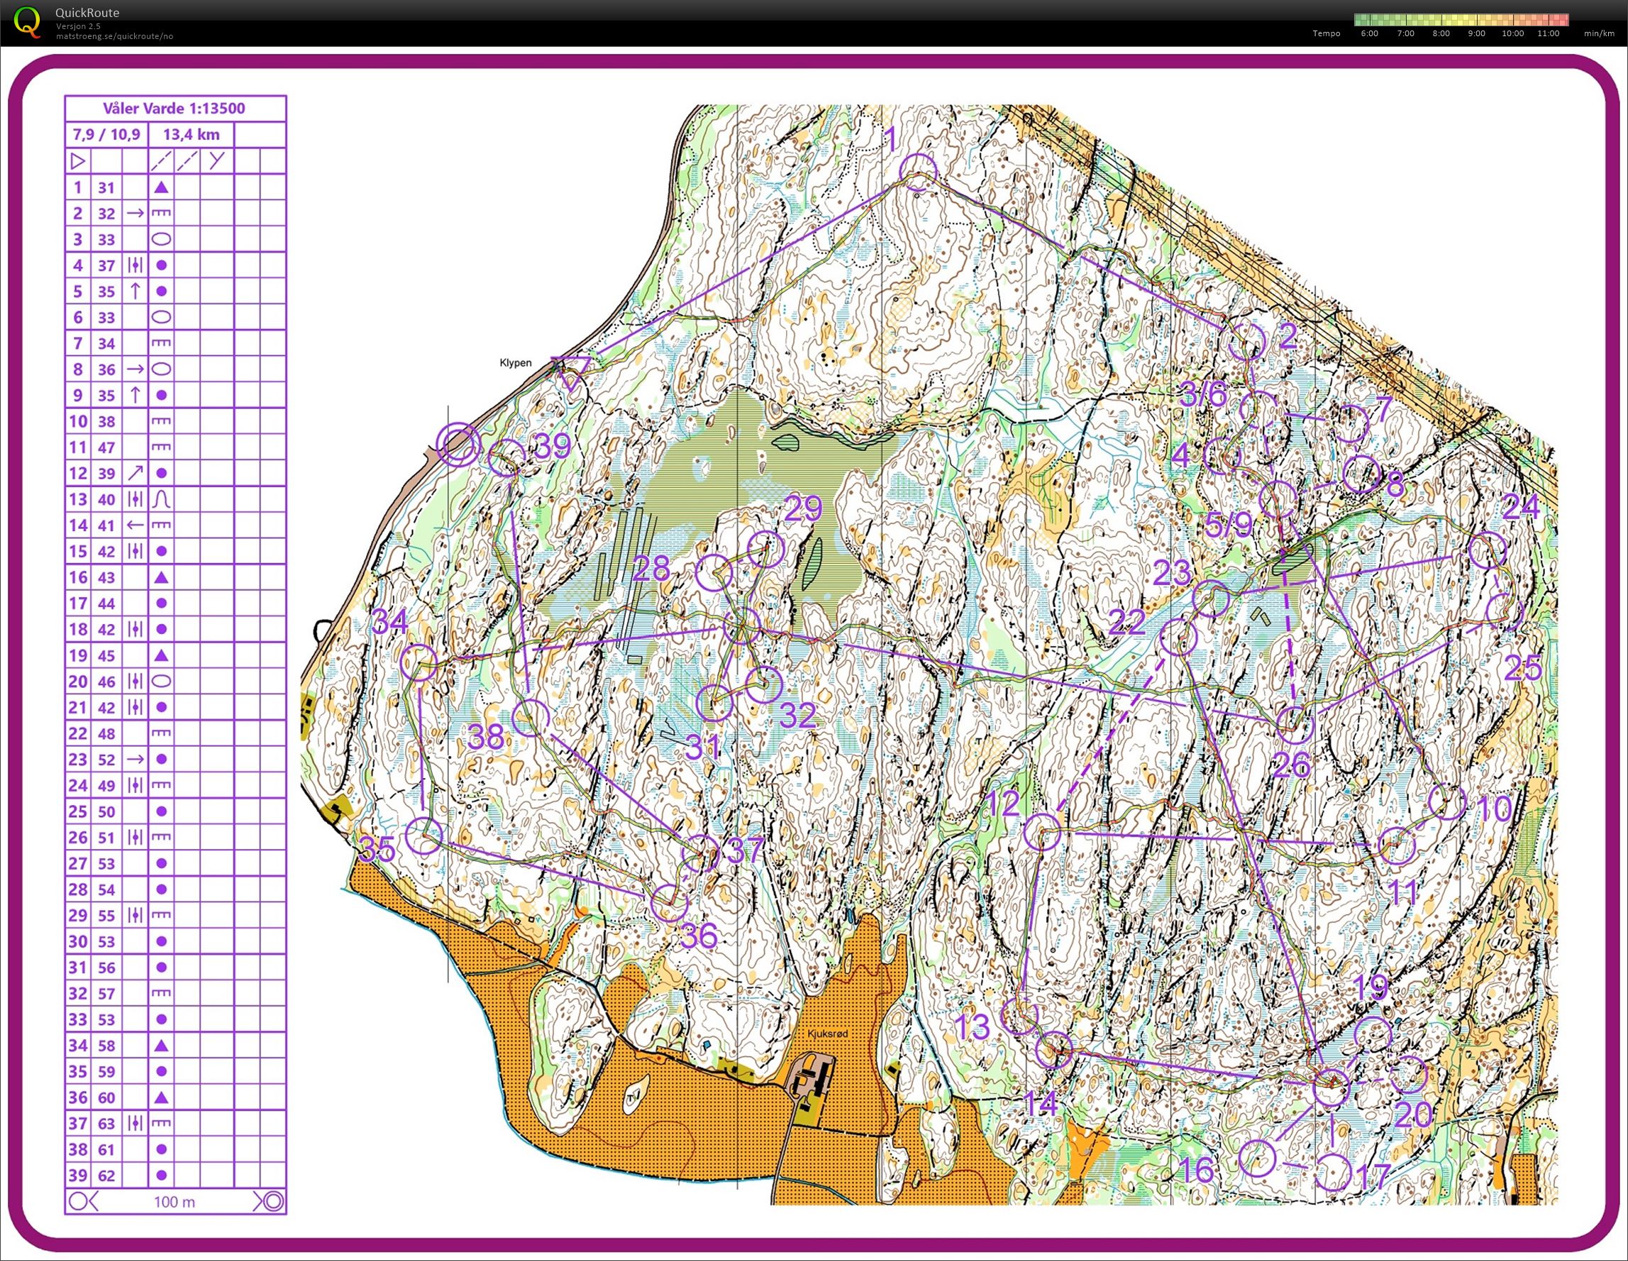Click the start triangle near Klypen
Viewport: 1628px width, 1261px height.
pos(571,370)
